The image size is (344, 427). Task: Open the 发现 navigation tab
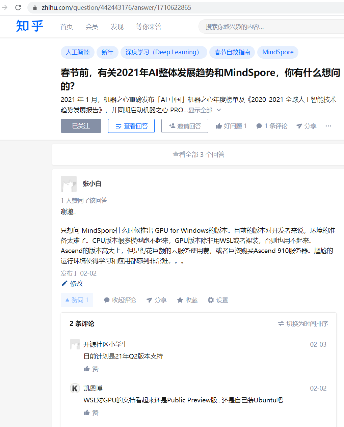pos(117,27)
